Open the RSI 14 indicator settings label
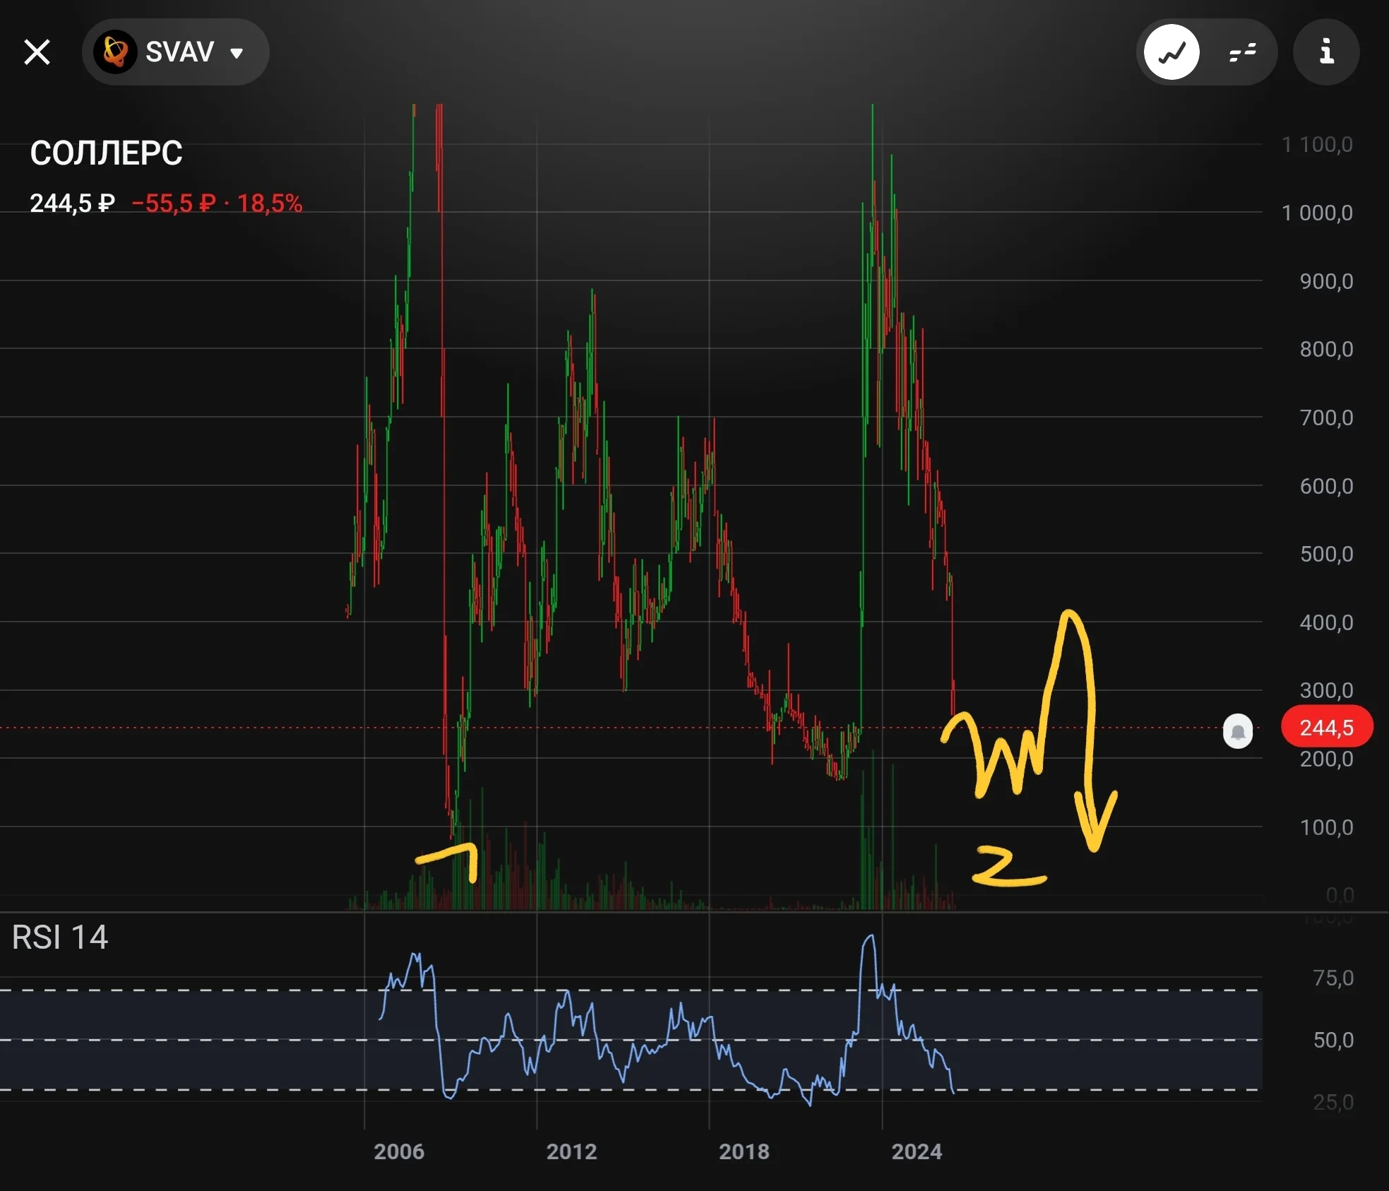The height and width of the screenshot is (1191, 1389). [60, 937]
